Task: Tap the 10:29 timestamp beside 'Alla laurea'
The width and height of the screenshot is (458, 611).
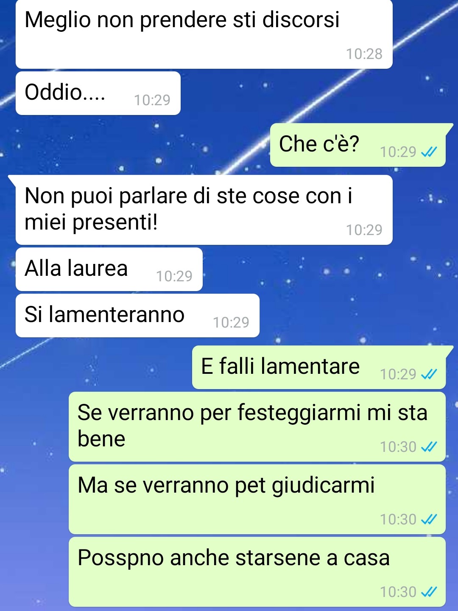Action: [174, 276]
